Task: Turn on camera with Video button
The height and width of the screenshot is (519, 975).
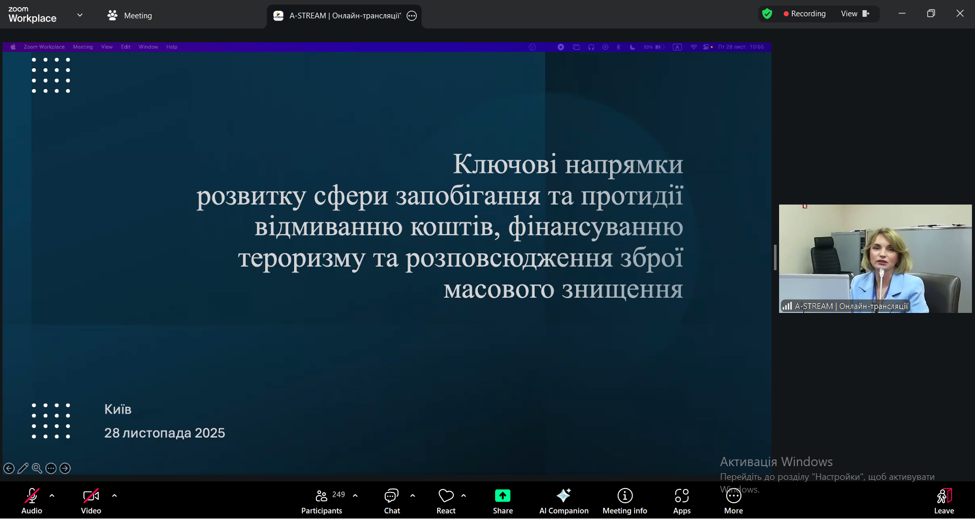Action: 91,501
